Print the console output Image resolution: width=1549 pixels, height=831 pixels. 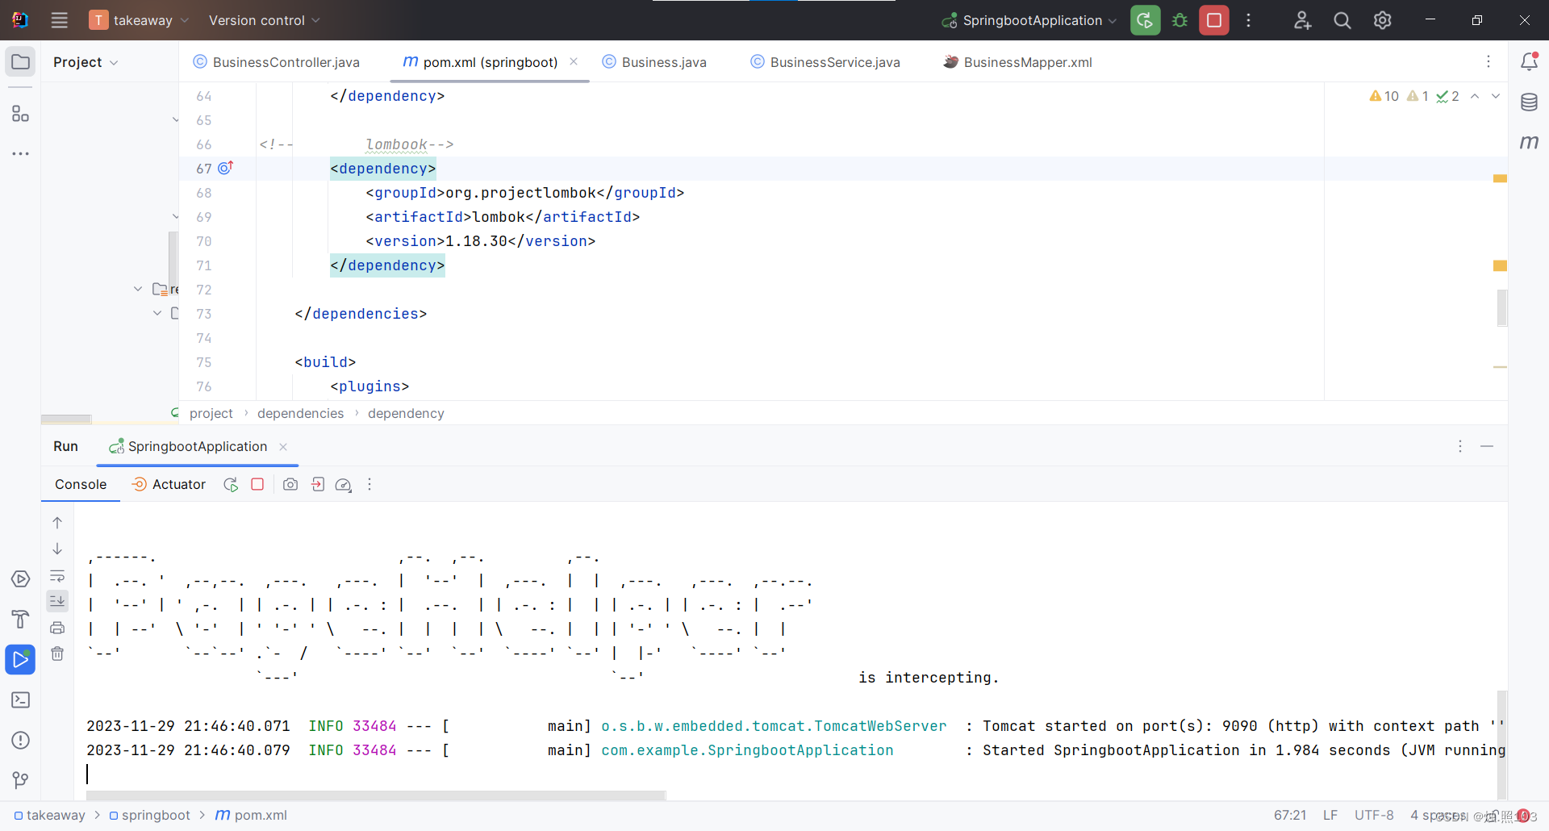tap(57, 628)
